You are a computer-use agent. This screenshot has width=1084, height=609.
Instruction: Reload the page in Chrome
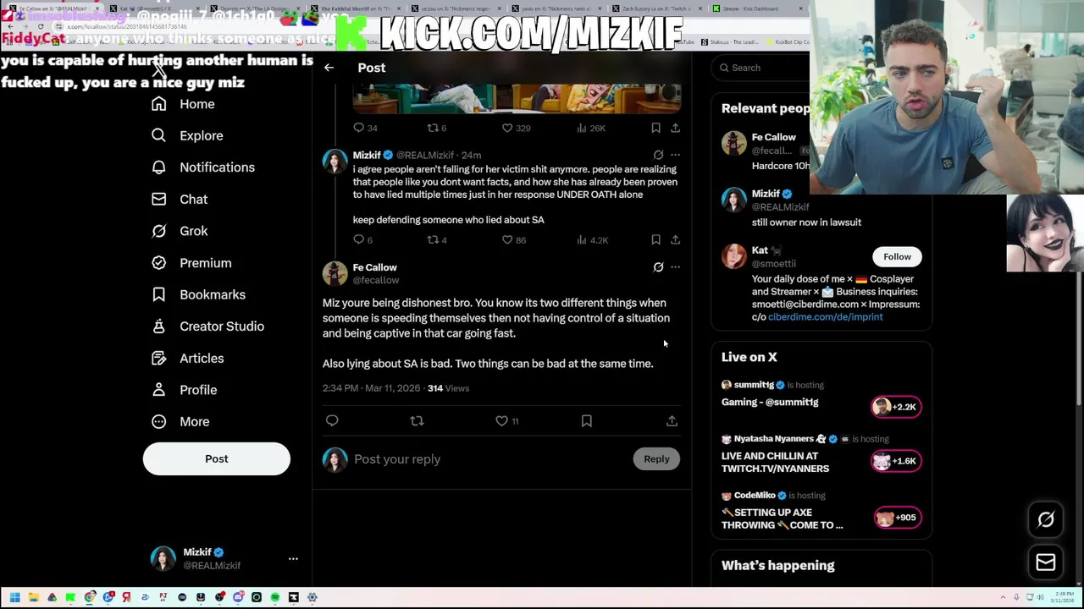click(40, 26)
